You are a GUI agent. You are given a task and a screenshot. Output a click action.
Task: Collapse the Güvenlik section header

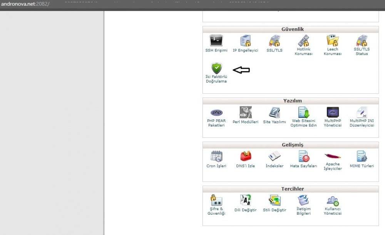[x=291, y=29]
